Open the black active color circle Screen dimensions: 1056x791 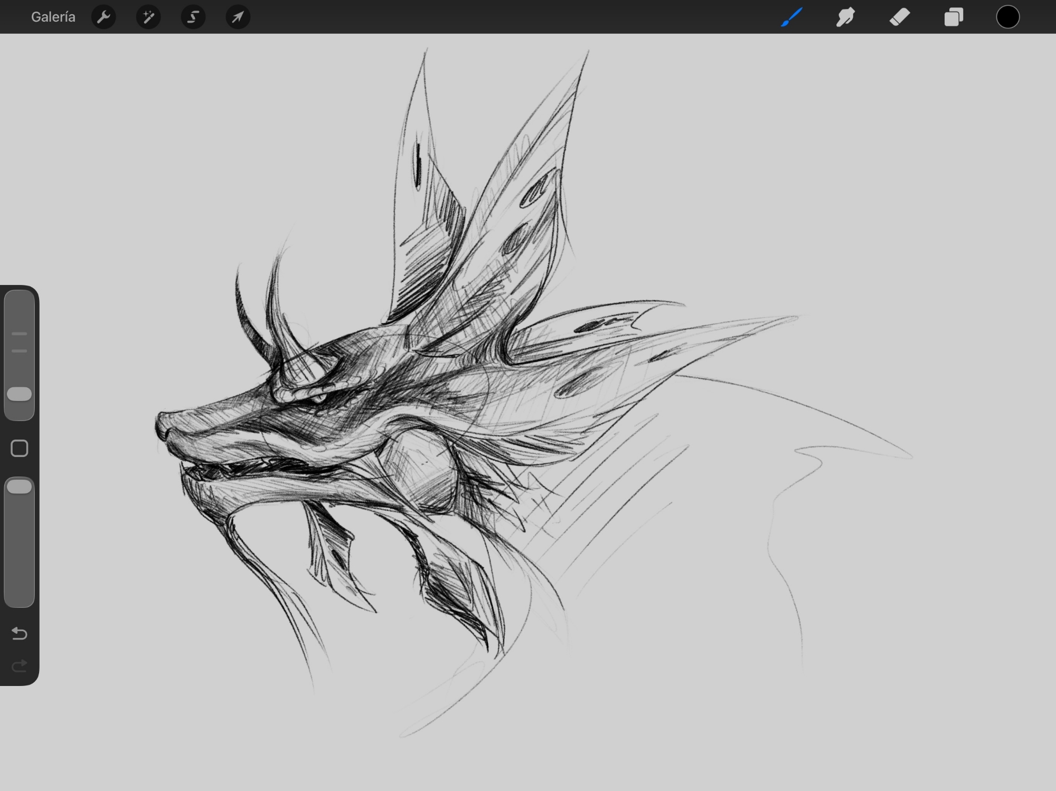pyautogui.click(x=1007, y=17)
